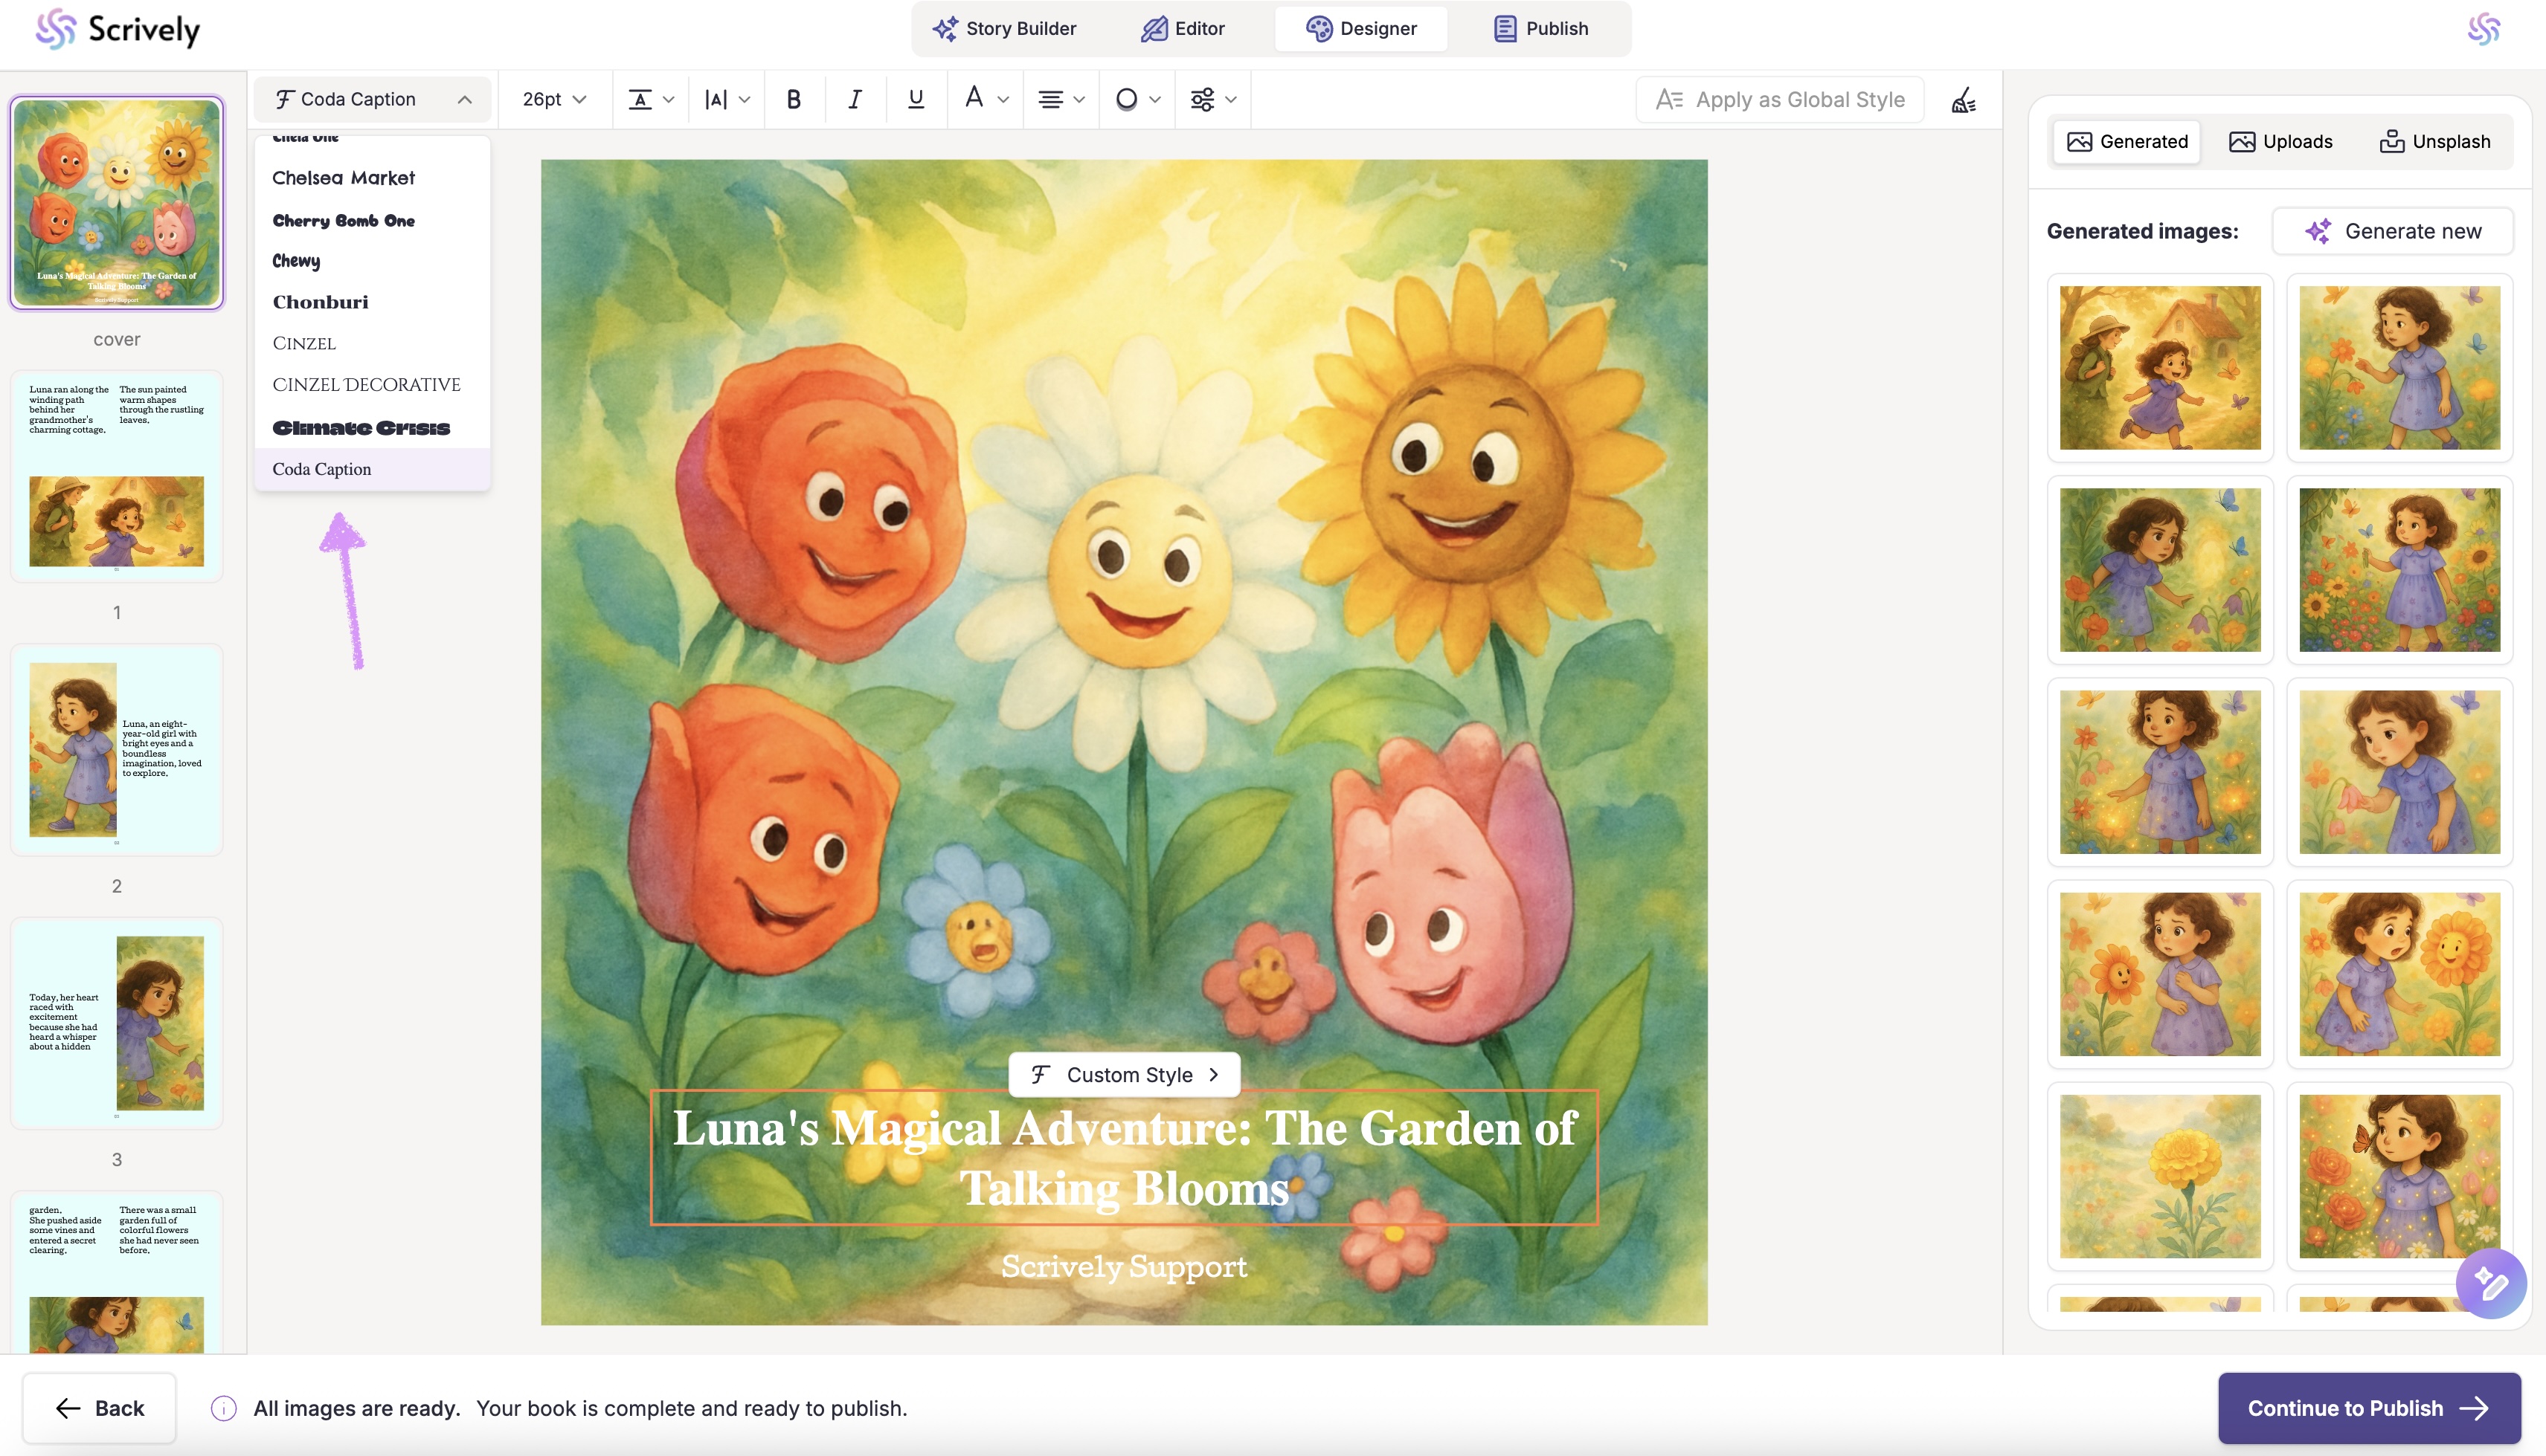The height and width of the screenshot is (1456, 2546).
Task: Open the line height options
Action: click(651, 99)
